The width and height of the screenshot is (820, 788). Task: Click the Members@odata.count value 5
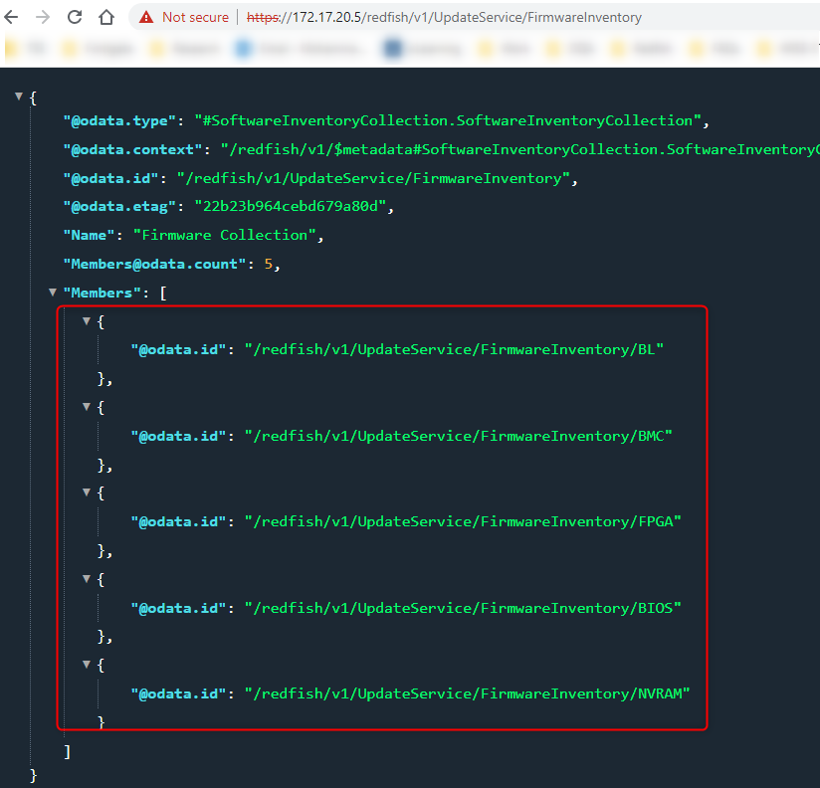(268, 264)
